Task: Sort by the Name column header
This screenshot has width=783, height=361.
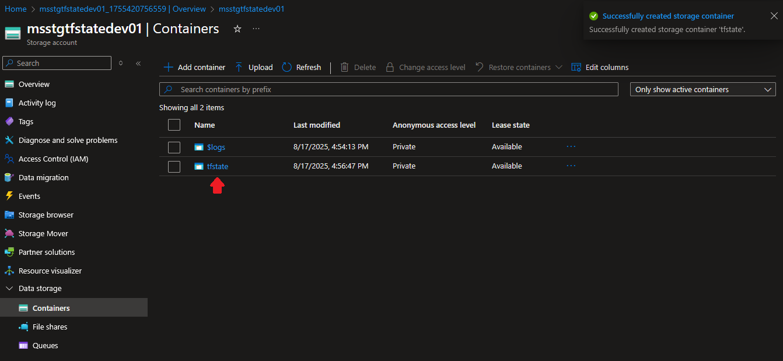Action: tap(205, 125)
